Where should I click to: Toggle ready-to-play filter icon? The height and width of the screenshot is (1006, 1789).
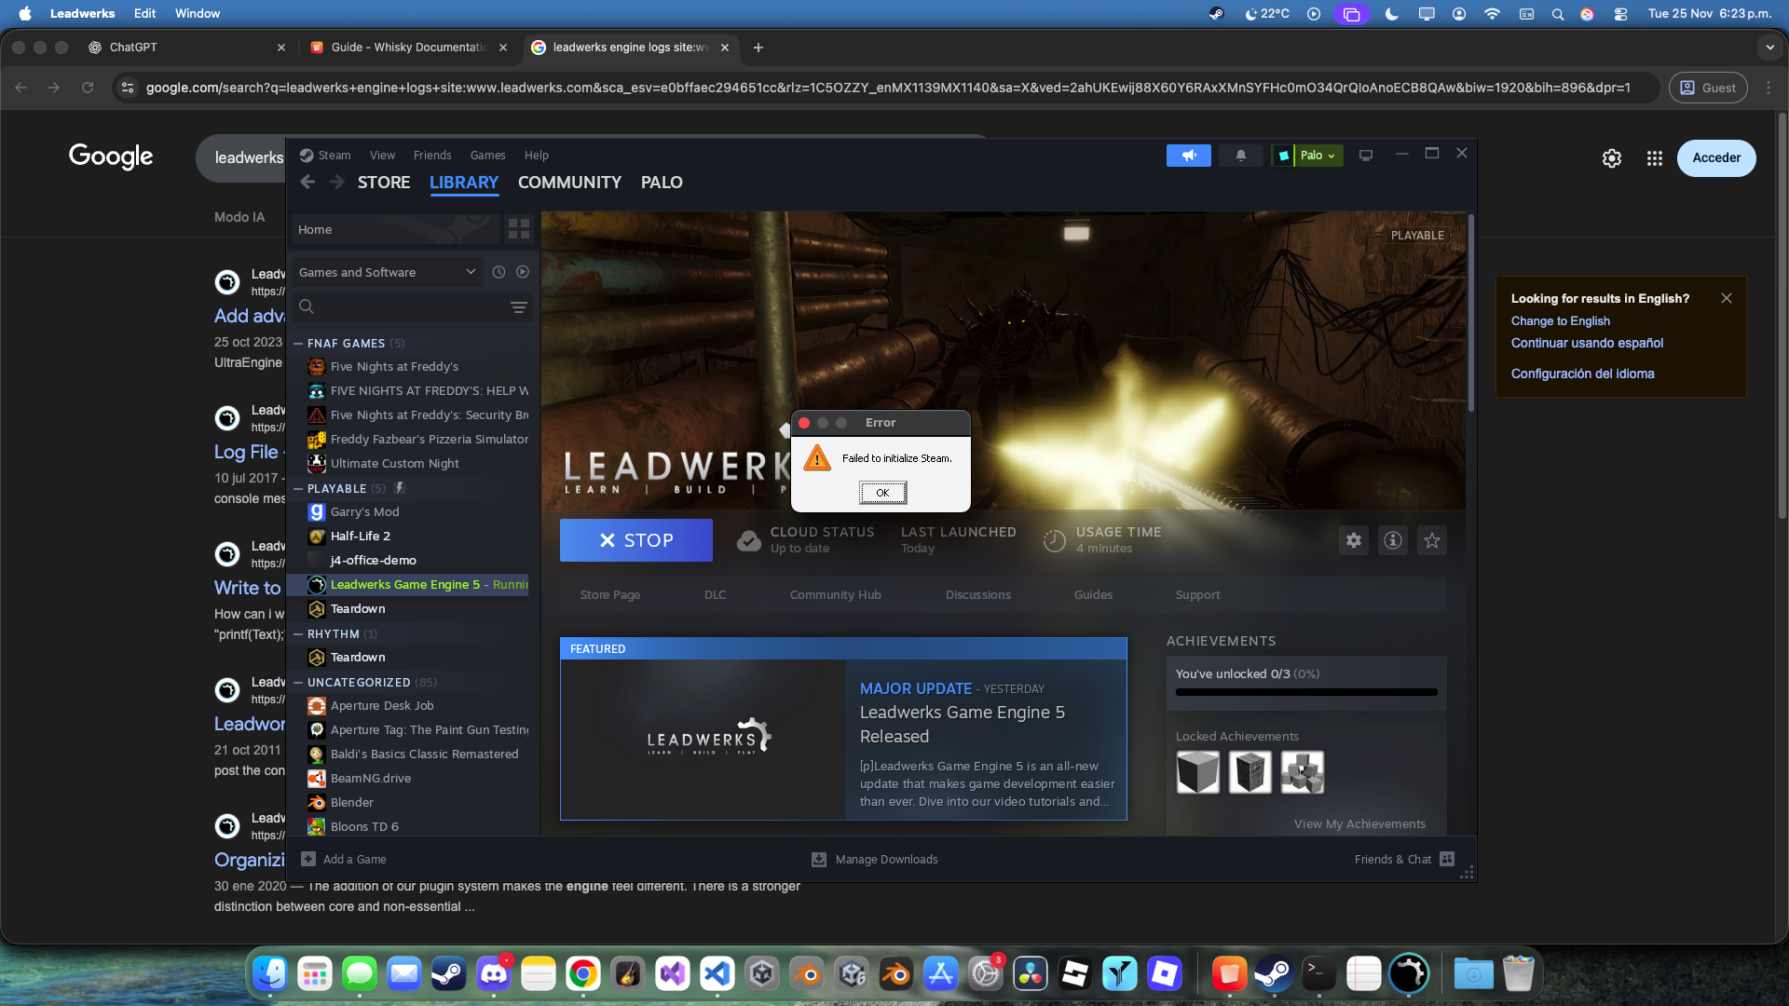coord(523,272)
